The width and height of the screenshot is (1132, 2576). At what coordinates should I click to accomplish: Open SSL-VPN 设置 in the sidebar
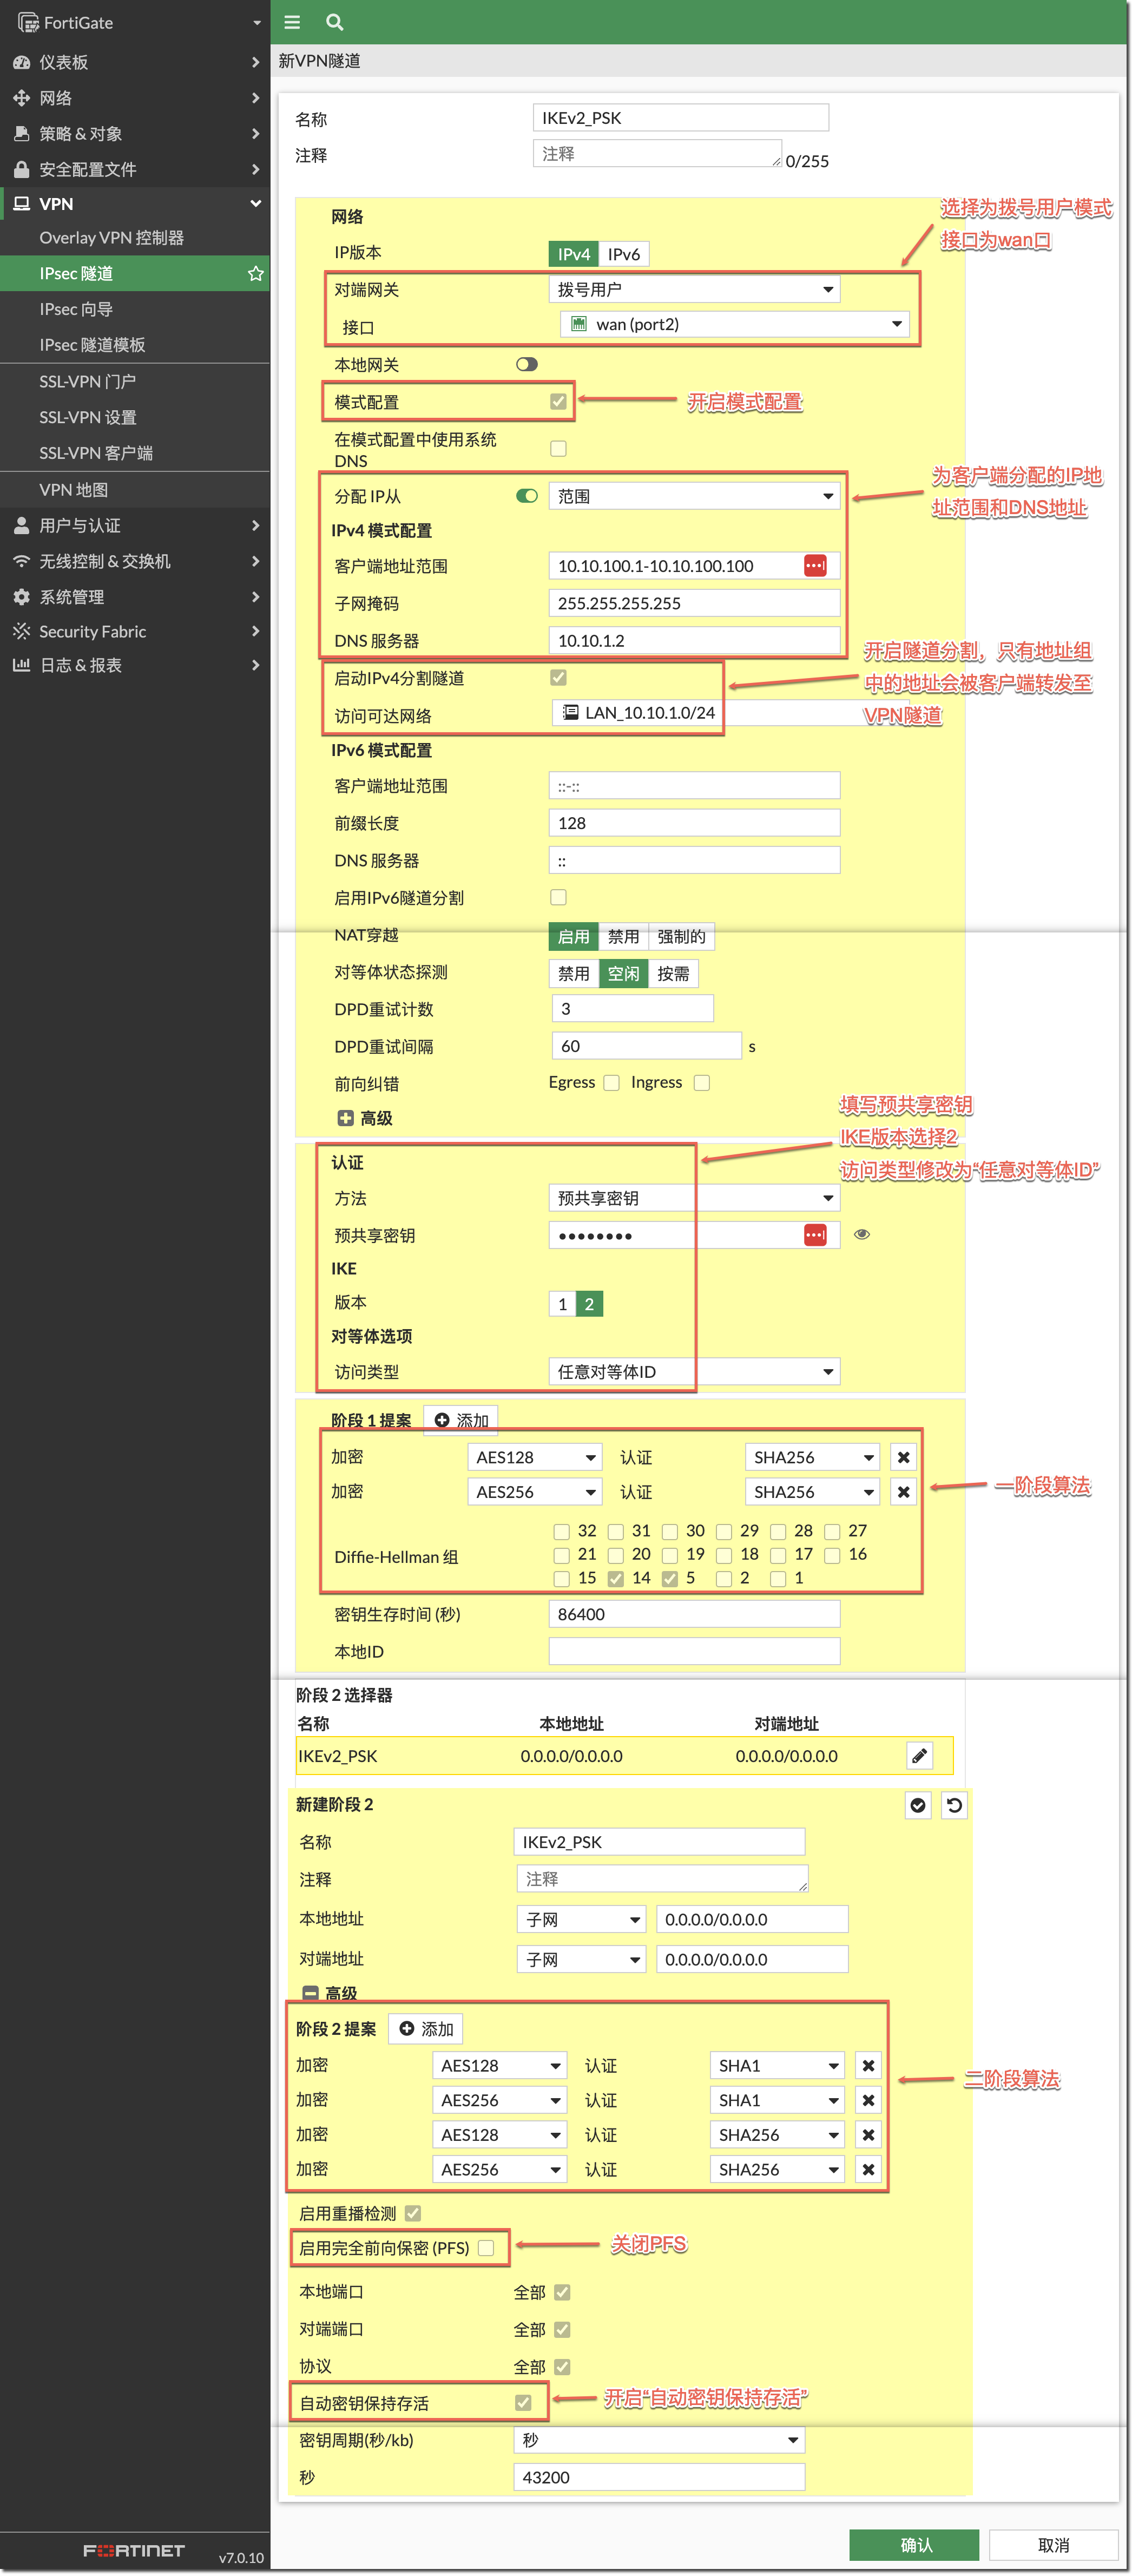[88, 417]
